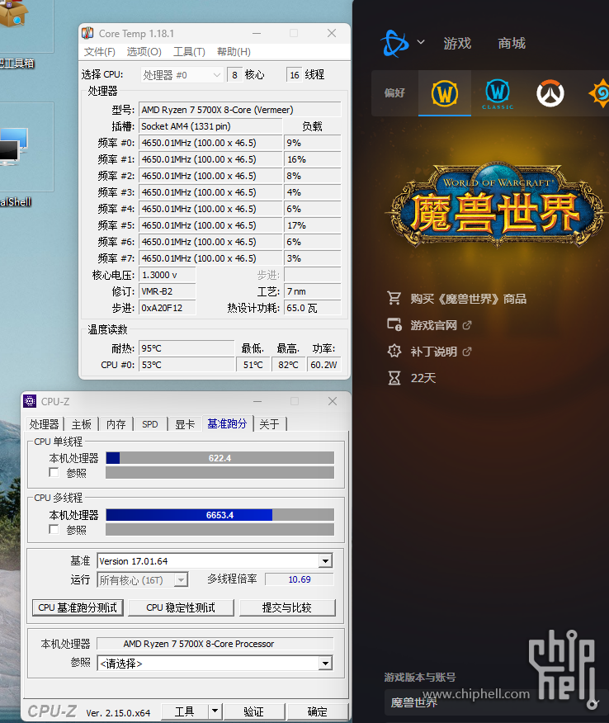Viewport: 609px width, 723px height.
Task: Click the 1.3000 v core voltage value
Action: 167,275
